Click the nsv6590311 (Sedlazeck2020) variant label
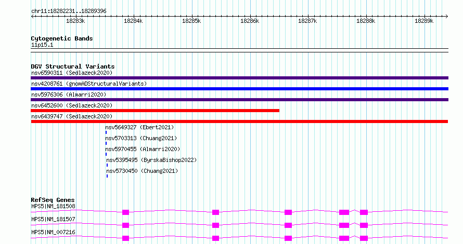This screenshot has height=244, width=463. [72, 73]
